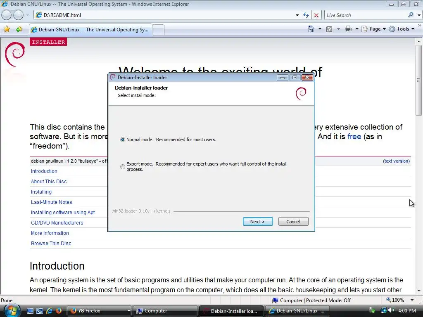The image size is (423, 317).
Task: Expand the feeds dropdown arrow
Action: [338, 29]
